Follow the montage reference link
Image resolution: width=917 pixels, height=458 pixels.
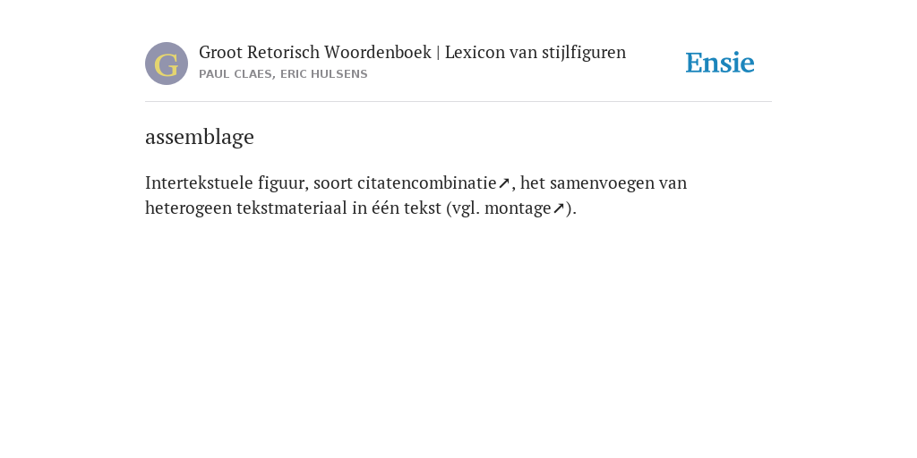(x=518, y=208)
